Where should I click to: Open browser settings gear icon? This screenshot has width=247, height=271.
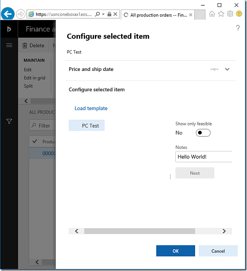click(230, 14)
